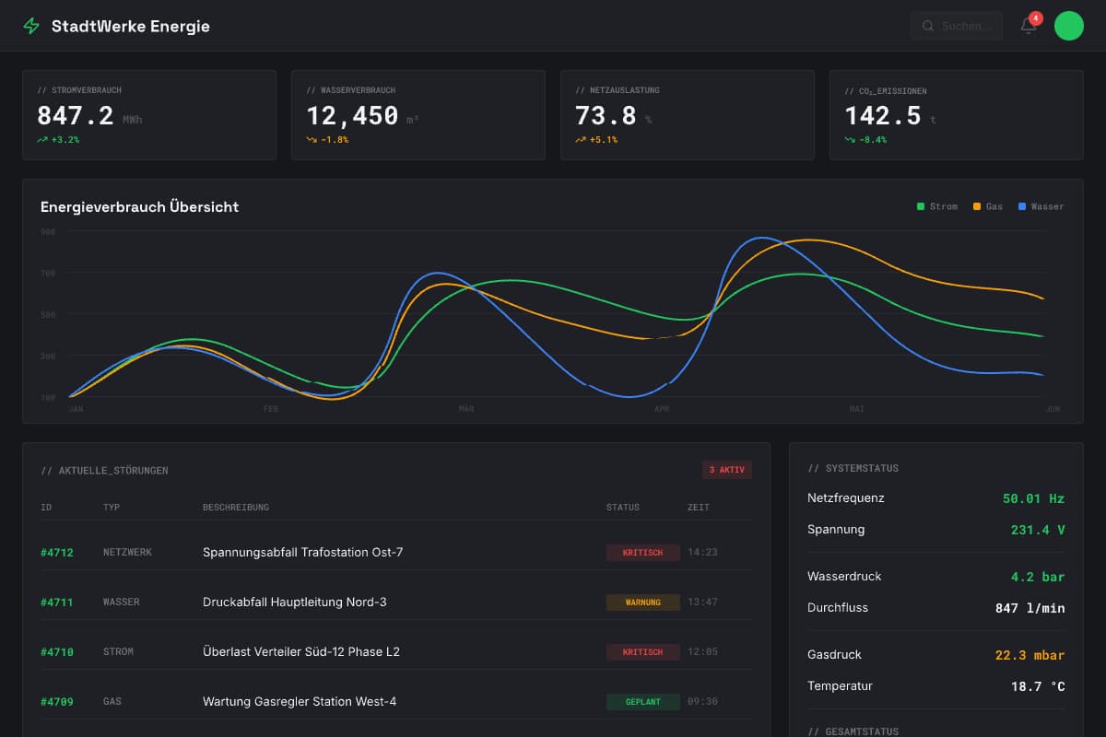Click the Netzauslastung upward trend arrow

point(581,140)
